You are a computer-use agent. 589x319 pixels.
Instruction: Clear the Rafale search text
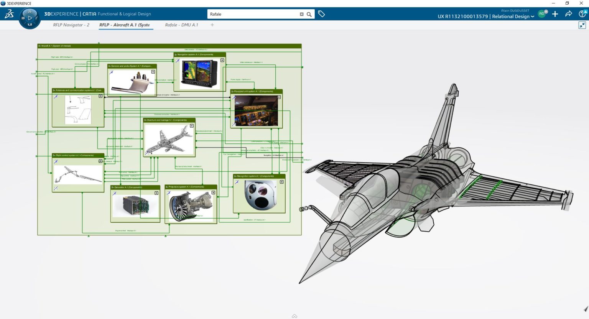pyautogui.click(x=301, y=14)
